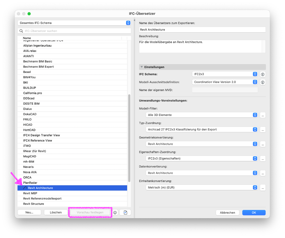
Task: Choose Bechmann BIM Basic
Action: pos(72,61)
